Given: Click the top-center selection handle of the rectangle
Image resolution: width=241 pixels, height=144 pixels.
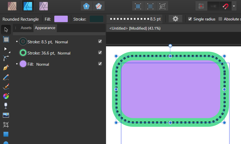Looking at the screenshot, I should pos(170,56).
